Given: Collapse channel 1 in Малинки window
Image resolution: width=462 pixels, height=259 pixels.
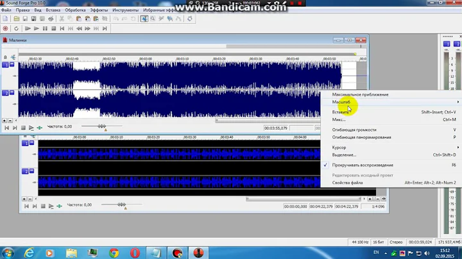Looking at the screenshot, I should pyautogui.click(x=12, y=64).
